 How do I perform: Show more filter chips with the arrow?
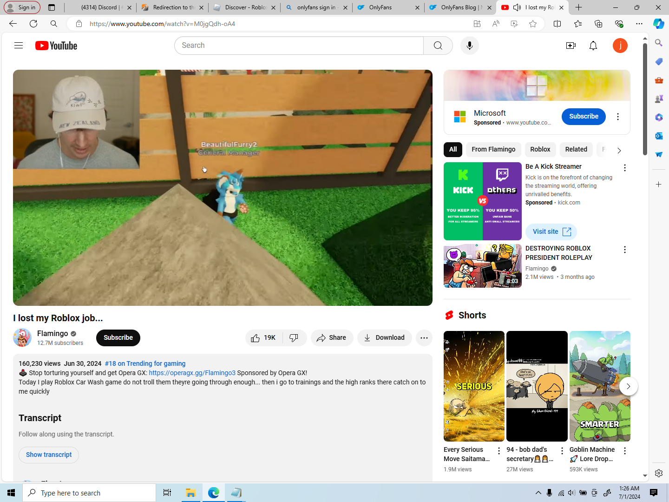[x=619, y=150]
